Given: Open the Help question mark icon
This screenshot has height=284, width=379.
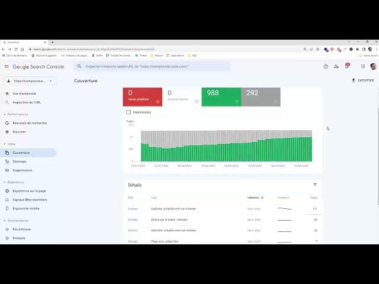Looking at the screenshot, I should pyautogui.click(x=326, y=66).
